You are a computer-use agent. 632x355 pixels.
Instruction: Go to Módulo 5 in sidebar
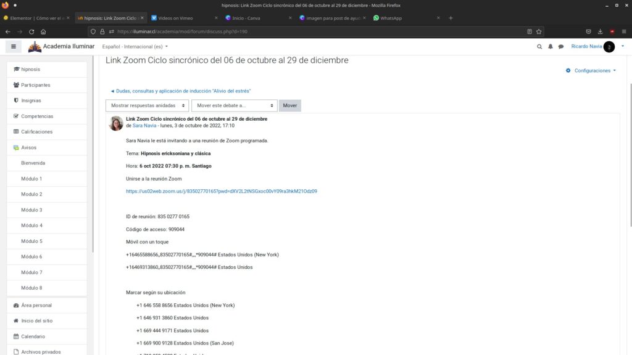[x=47, y=241]
